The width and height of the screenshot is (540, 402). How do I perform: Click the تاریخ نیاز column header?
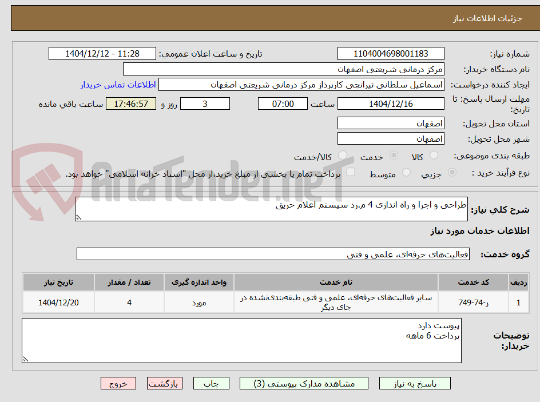click(x=58, y=282)
